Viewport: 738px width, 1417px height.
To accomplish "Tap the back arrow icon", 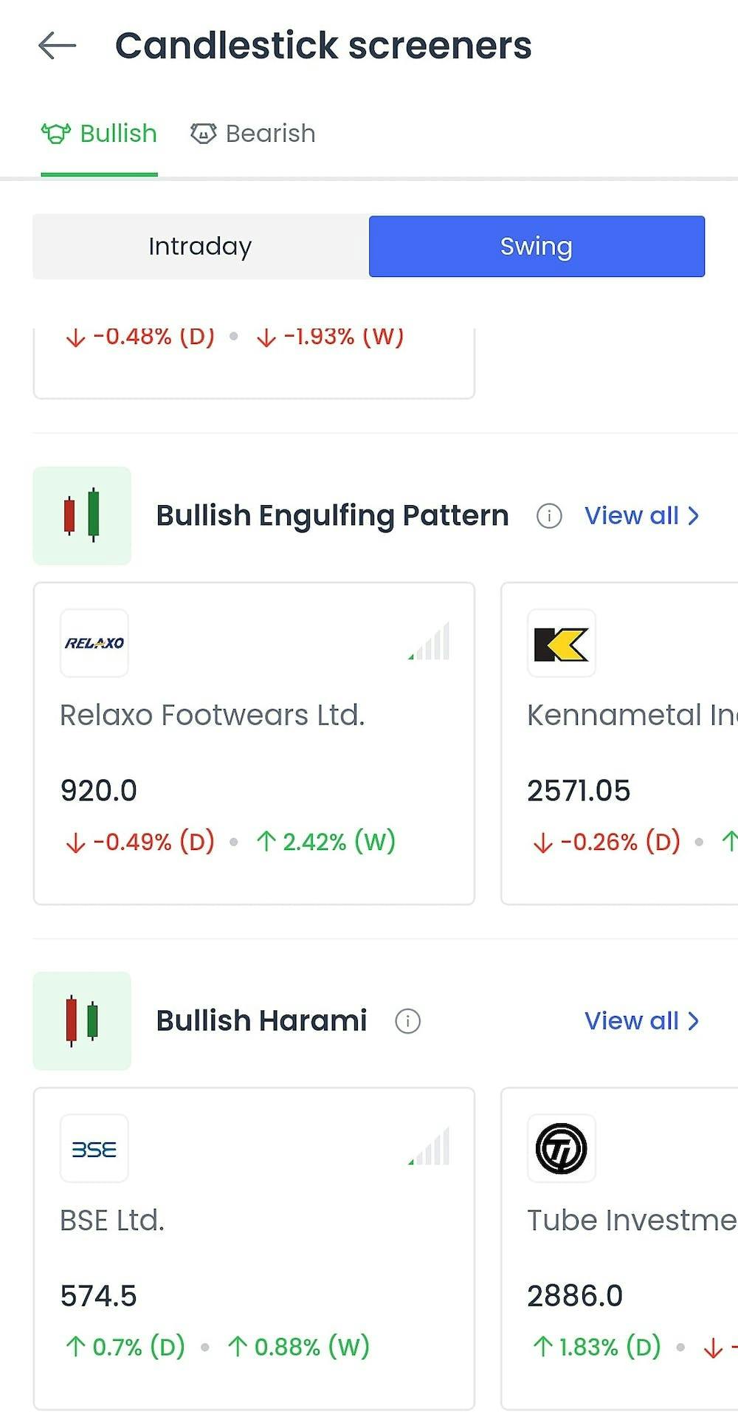I will [x=58, y=45].
